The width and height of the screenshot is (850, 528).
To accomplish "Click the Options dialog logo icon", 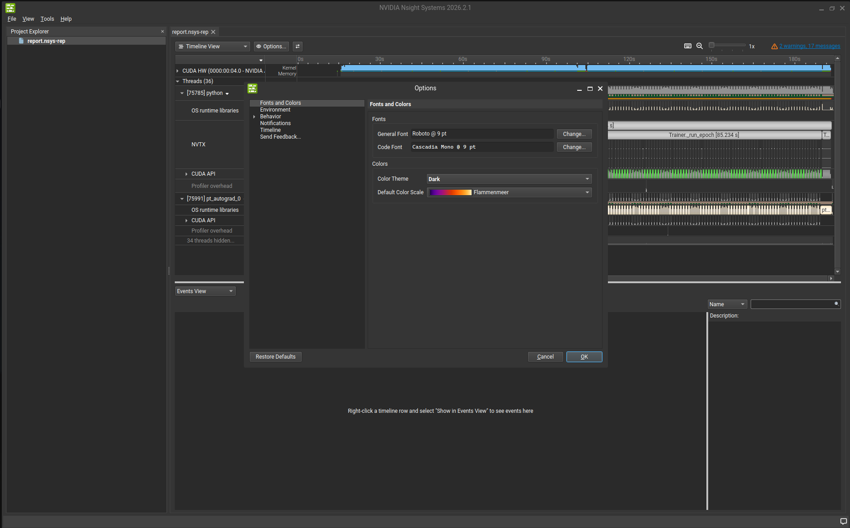I will tap(252, 89).
